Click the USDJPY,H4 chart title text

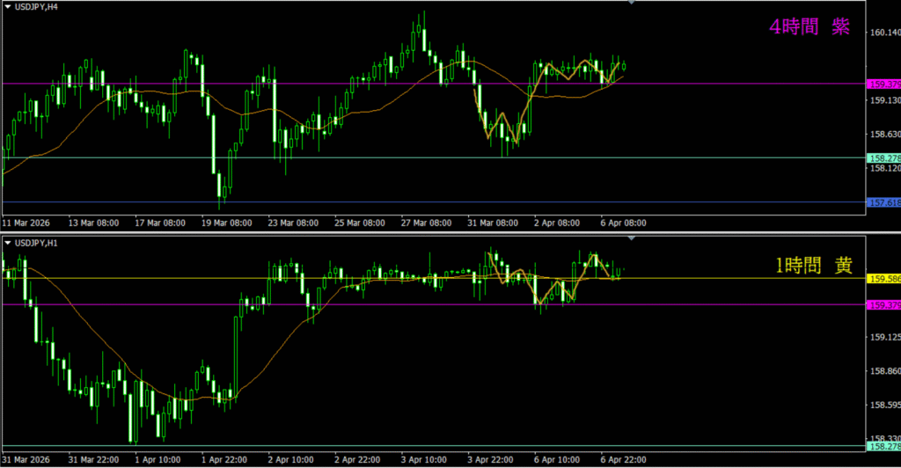click(x=37, y=7)
